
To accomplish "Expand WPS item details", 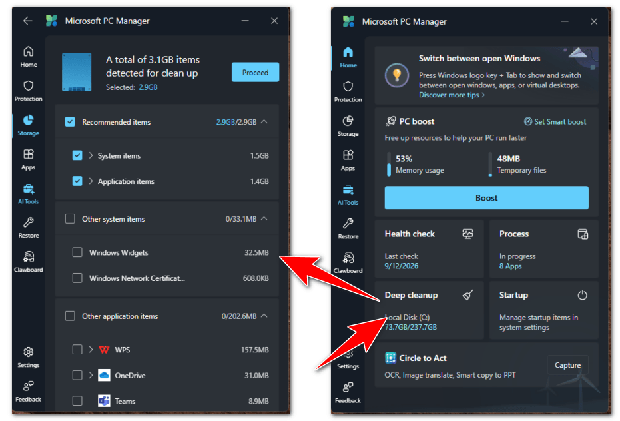I will click(x=91, y=350).
